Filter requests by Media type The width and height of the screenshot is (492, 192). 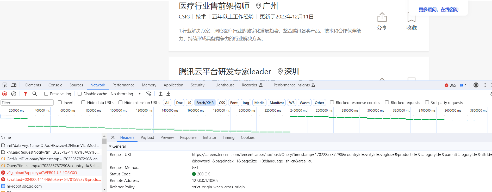(259, 103)
